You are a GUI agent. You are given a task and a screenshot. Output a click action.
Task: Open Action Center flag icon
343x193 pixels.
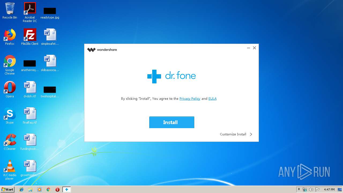(318, 190)
